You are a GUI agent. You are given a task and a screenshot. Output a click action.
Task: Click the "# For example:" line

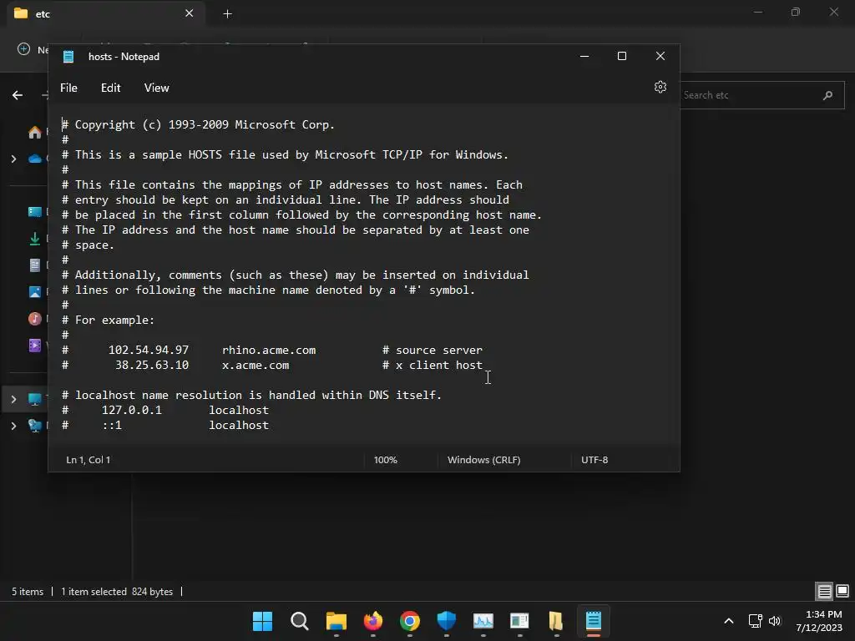pyautogui.click(x=108, y=320)
